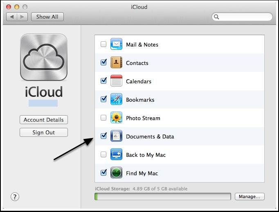This screenshot has height=212, width=279.
Task: Select the 'Find My Mac' label
Action: click(142, 173)
